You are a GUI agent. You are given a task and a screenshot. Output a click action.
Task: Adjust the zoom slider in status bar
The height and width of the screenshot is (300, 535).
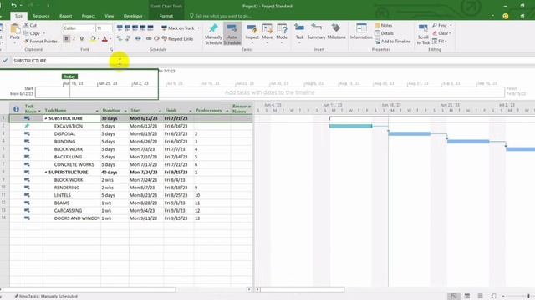[528, 297]
